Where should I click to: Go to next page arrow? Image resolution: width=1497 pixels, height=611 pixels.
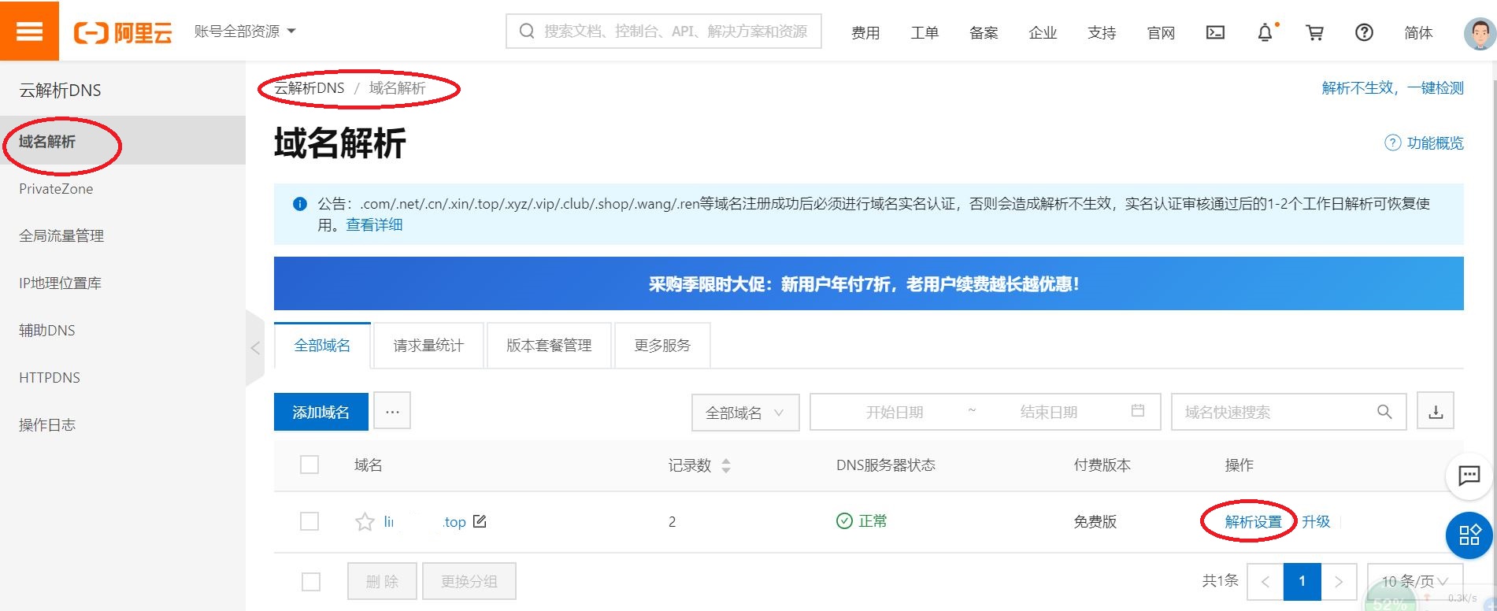[1339, 582]
